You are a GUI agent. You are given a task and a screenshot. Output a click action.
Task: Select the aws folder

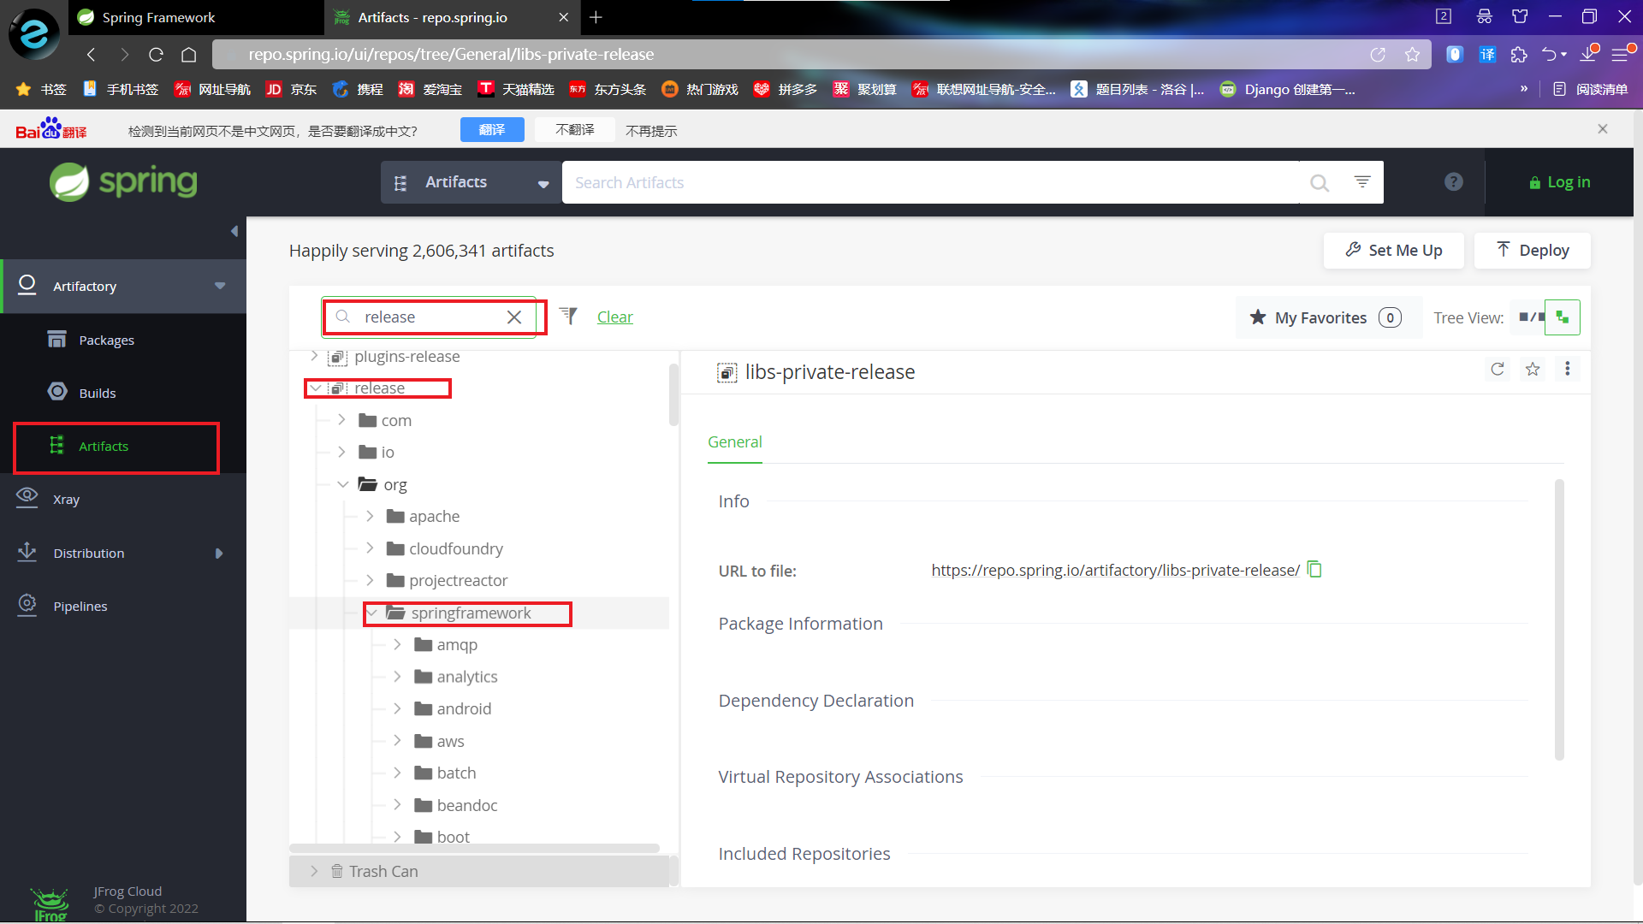450,742
